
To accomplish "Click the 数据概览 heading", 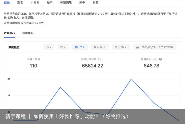I will click(x=14, y=47).
